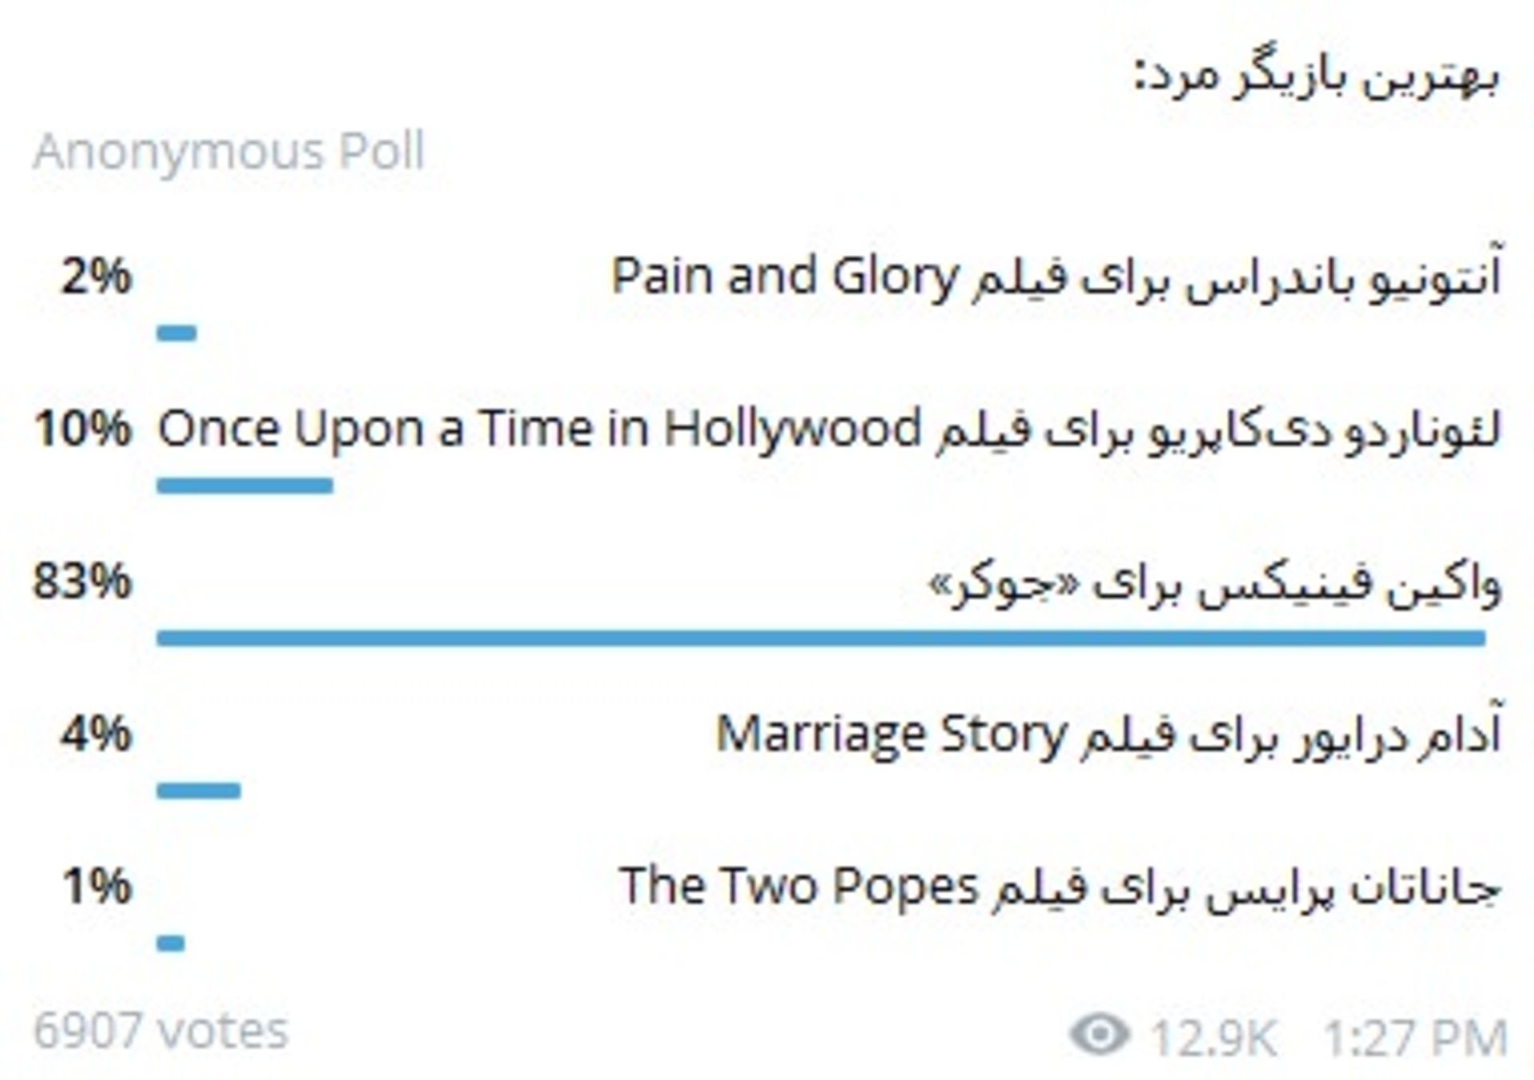The image size is (1534, 1080).
Task: Click the Anonymous Poll label
Action: (x=229, y=151)
